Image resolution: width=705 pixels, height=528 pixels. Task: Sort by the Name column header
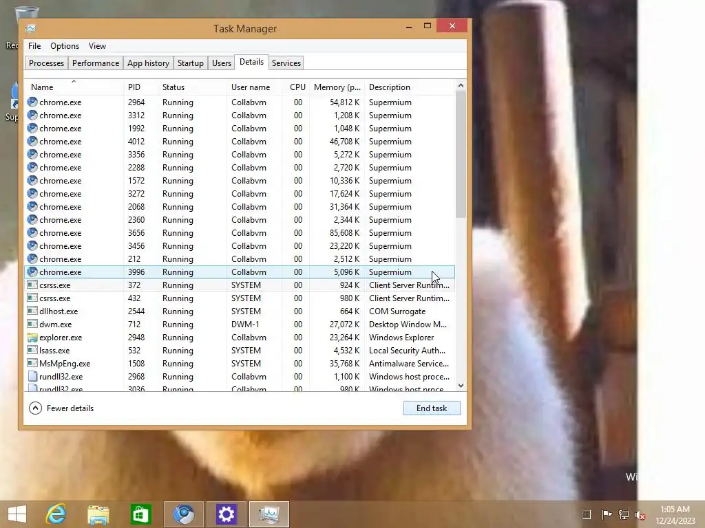tap(73, 87)
